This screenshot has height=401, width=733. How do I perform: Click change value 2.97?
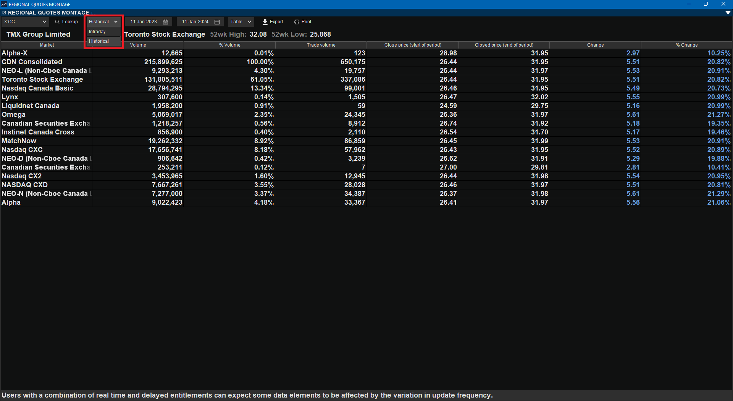633,53
